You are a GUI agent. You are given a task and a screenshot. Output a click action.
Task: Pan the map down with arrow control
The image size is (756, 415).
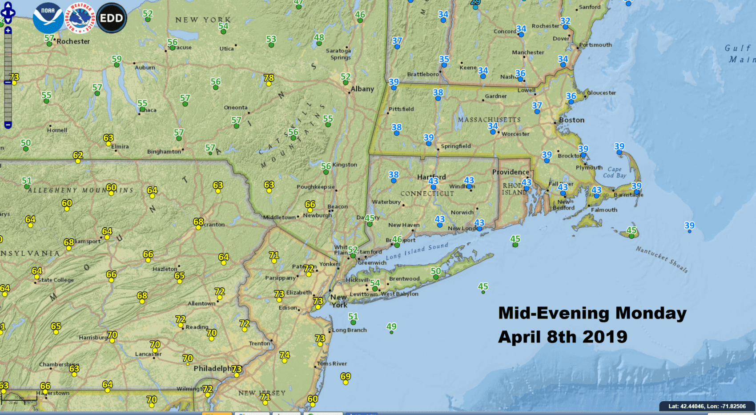coord(8,20)
